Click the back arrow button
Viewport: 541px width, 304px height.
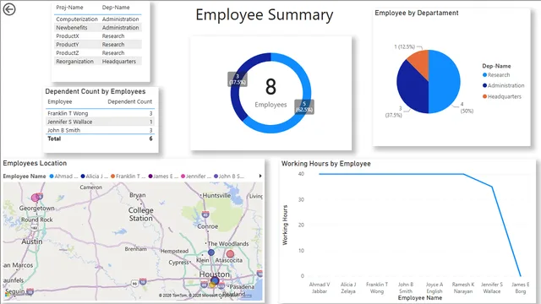coord(9,9)
